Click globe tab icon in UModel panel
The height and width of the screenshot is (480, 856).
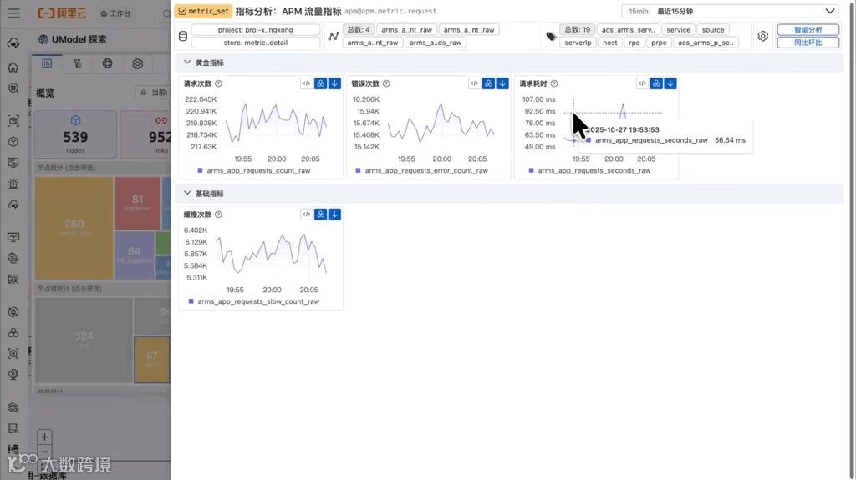pos(108,63)
